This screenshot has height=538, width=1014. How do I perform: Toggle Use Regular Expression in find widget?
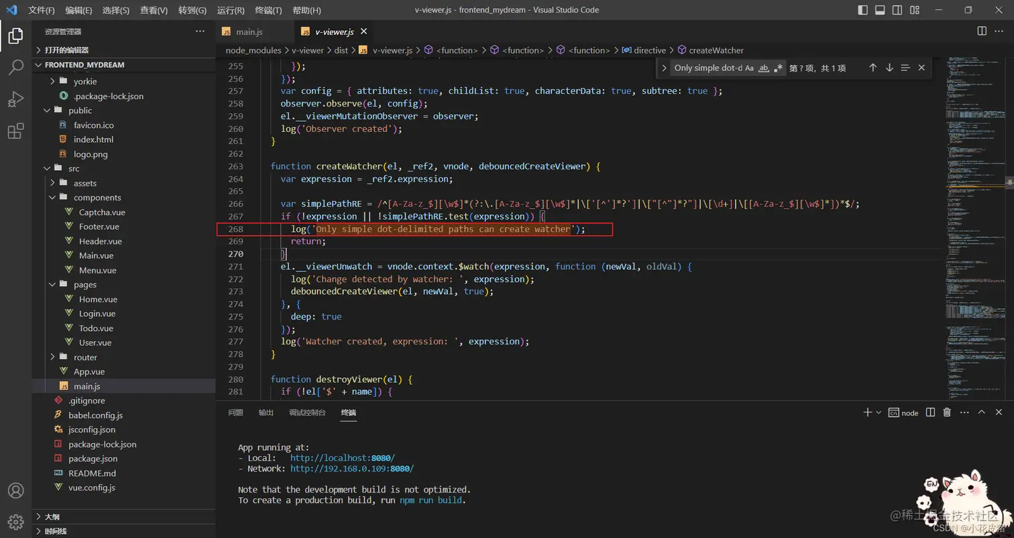click(778, 68)
